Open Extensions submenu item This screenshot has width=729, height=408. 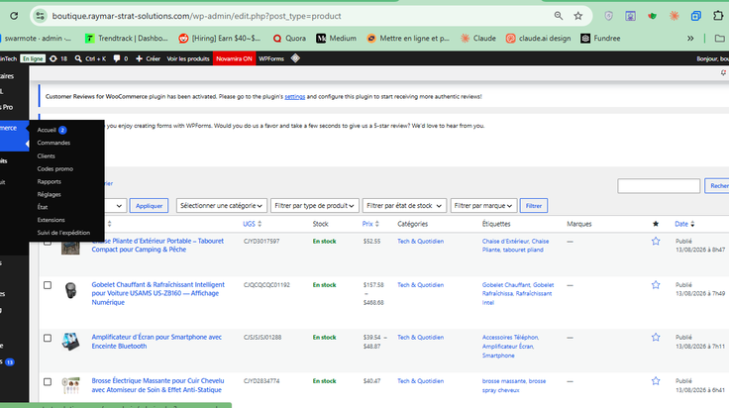(51, 220)
